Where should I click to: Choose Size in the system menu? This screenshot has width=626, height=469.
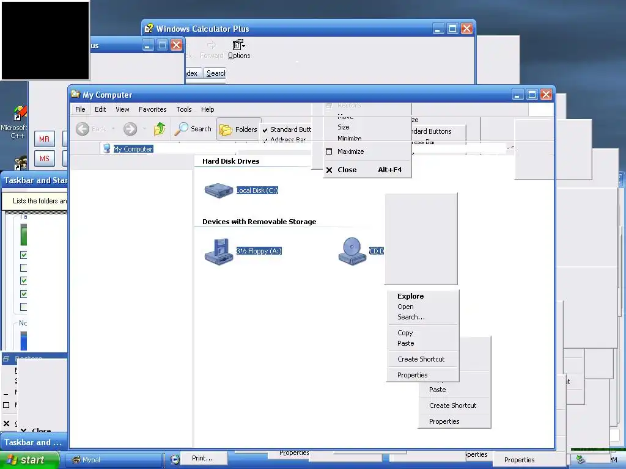pyautogui.click(x=367, y=127)
